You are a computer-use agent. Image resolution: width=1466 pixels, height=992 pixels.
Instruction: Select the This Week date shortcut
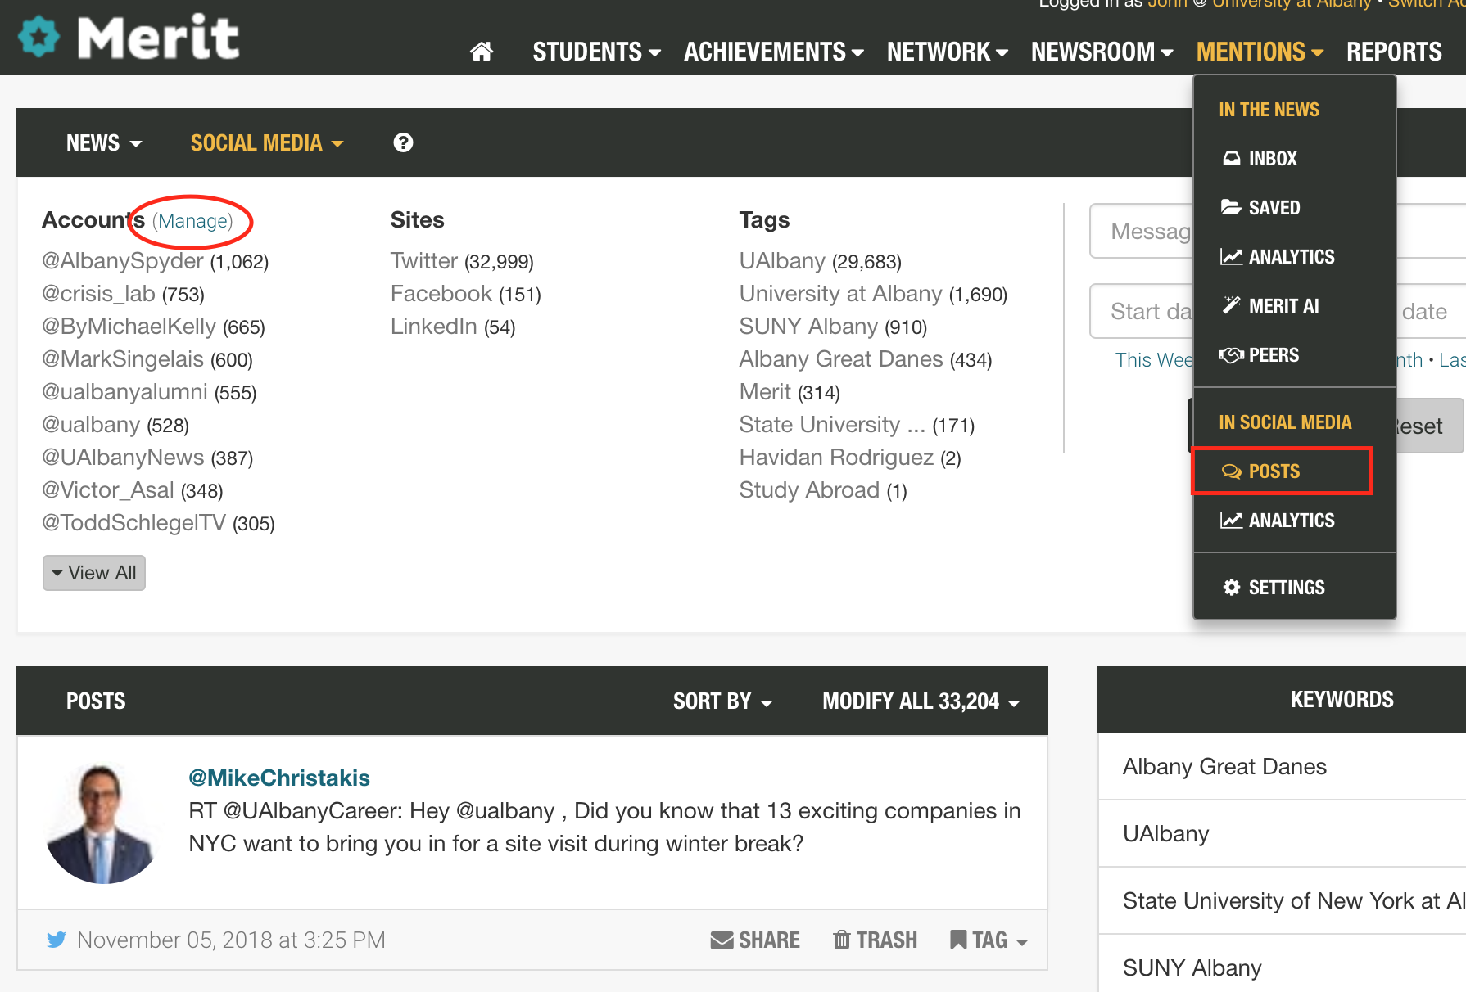[x=1155, y=360]
